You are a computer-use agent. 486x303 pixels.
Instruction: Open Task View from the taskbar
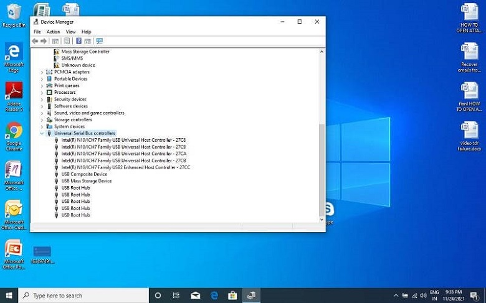pos(176,296)
